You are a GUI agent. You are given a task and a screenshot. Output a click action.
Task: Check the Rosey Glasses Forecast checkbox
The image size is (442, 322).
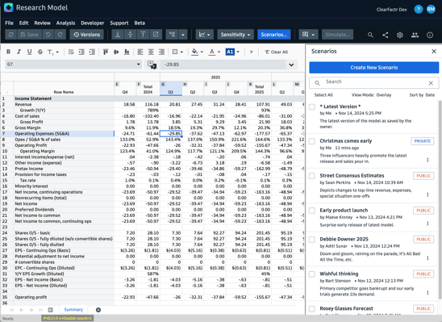coord(312,309)
